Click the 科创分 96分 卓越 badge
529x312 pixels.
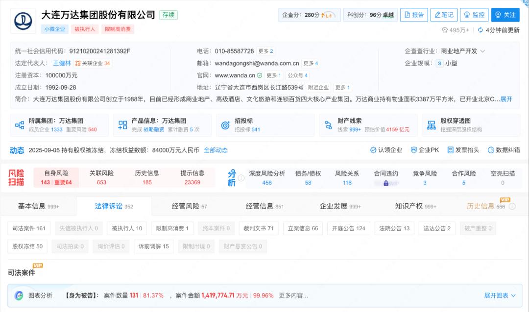click(370, 15)
